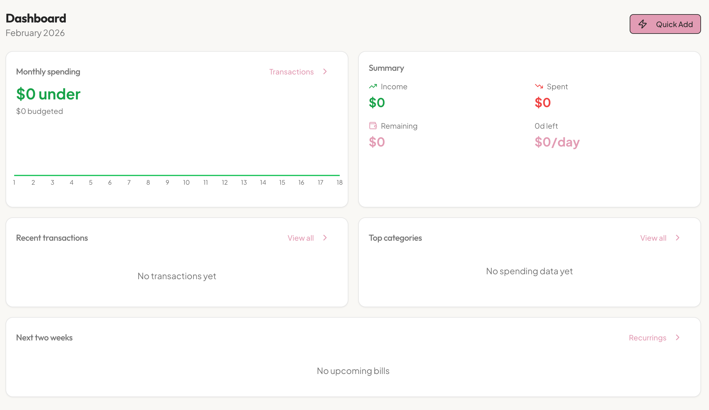Viewport: 709px width, 410px height.
Task: Click day 18 on chart axis
Action: pos(339,183)
